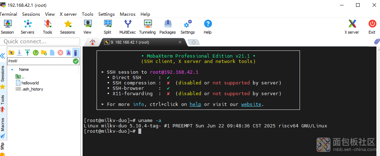Open the Session toolbar button

click(x=7, y=27)
